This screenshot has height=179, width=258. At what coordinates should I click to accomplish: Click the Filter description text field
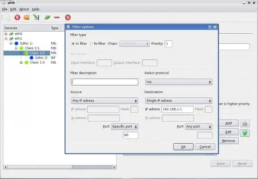coord(104,82)
